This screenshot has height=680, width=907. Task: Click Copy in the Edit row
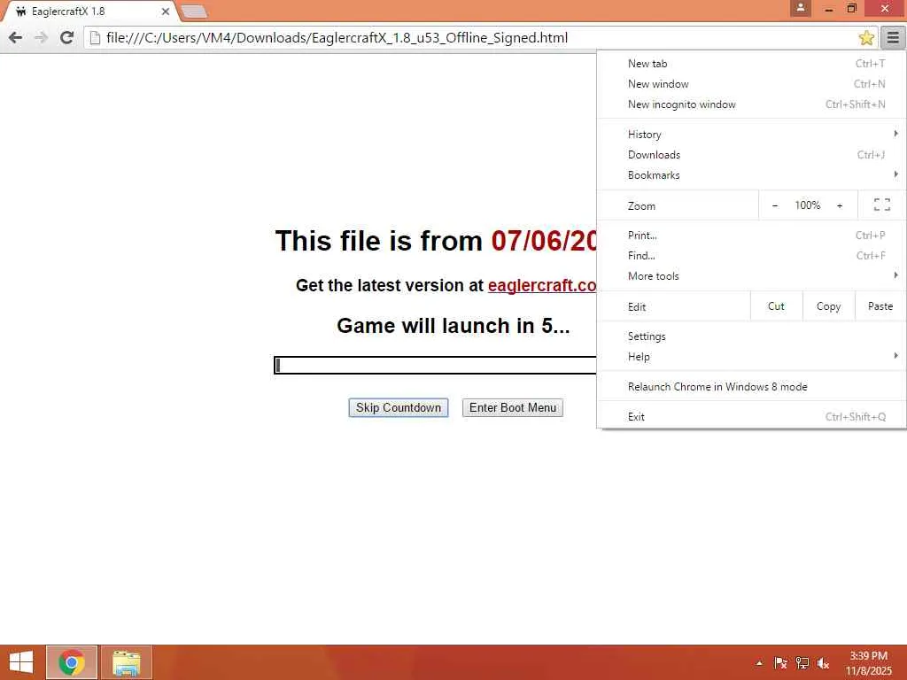828,306
